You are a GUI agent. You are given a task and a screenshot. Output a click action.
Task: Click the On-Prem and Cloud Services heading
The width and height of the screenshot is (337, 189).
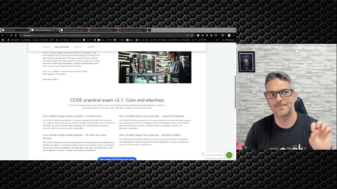click(x=74, y=136)
